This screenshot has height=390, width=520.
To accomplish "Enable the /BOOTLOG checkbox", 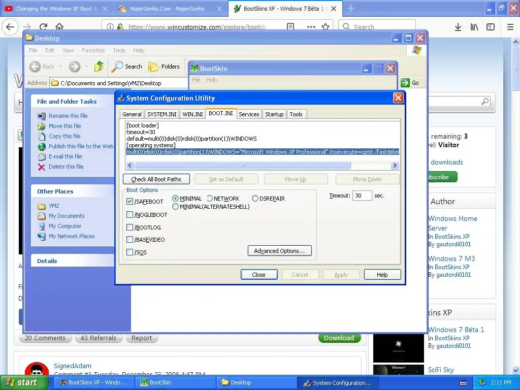I will [x=129, y=227].
